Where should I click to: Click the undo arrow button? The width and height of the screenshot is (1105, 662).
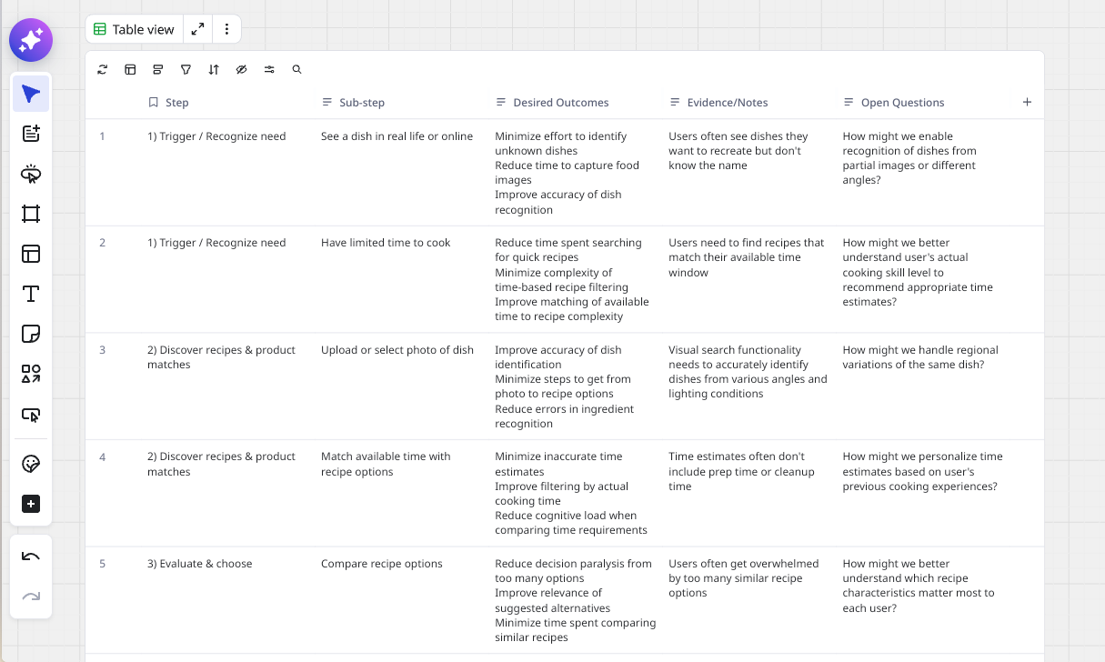click(31, 557)
